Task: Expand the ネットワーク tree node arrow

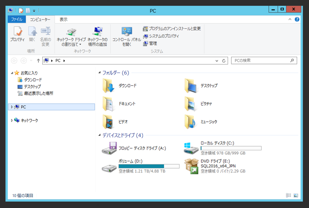Action: click(x=12, y=120)
